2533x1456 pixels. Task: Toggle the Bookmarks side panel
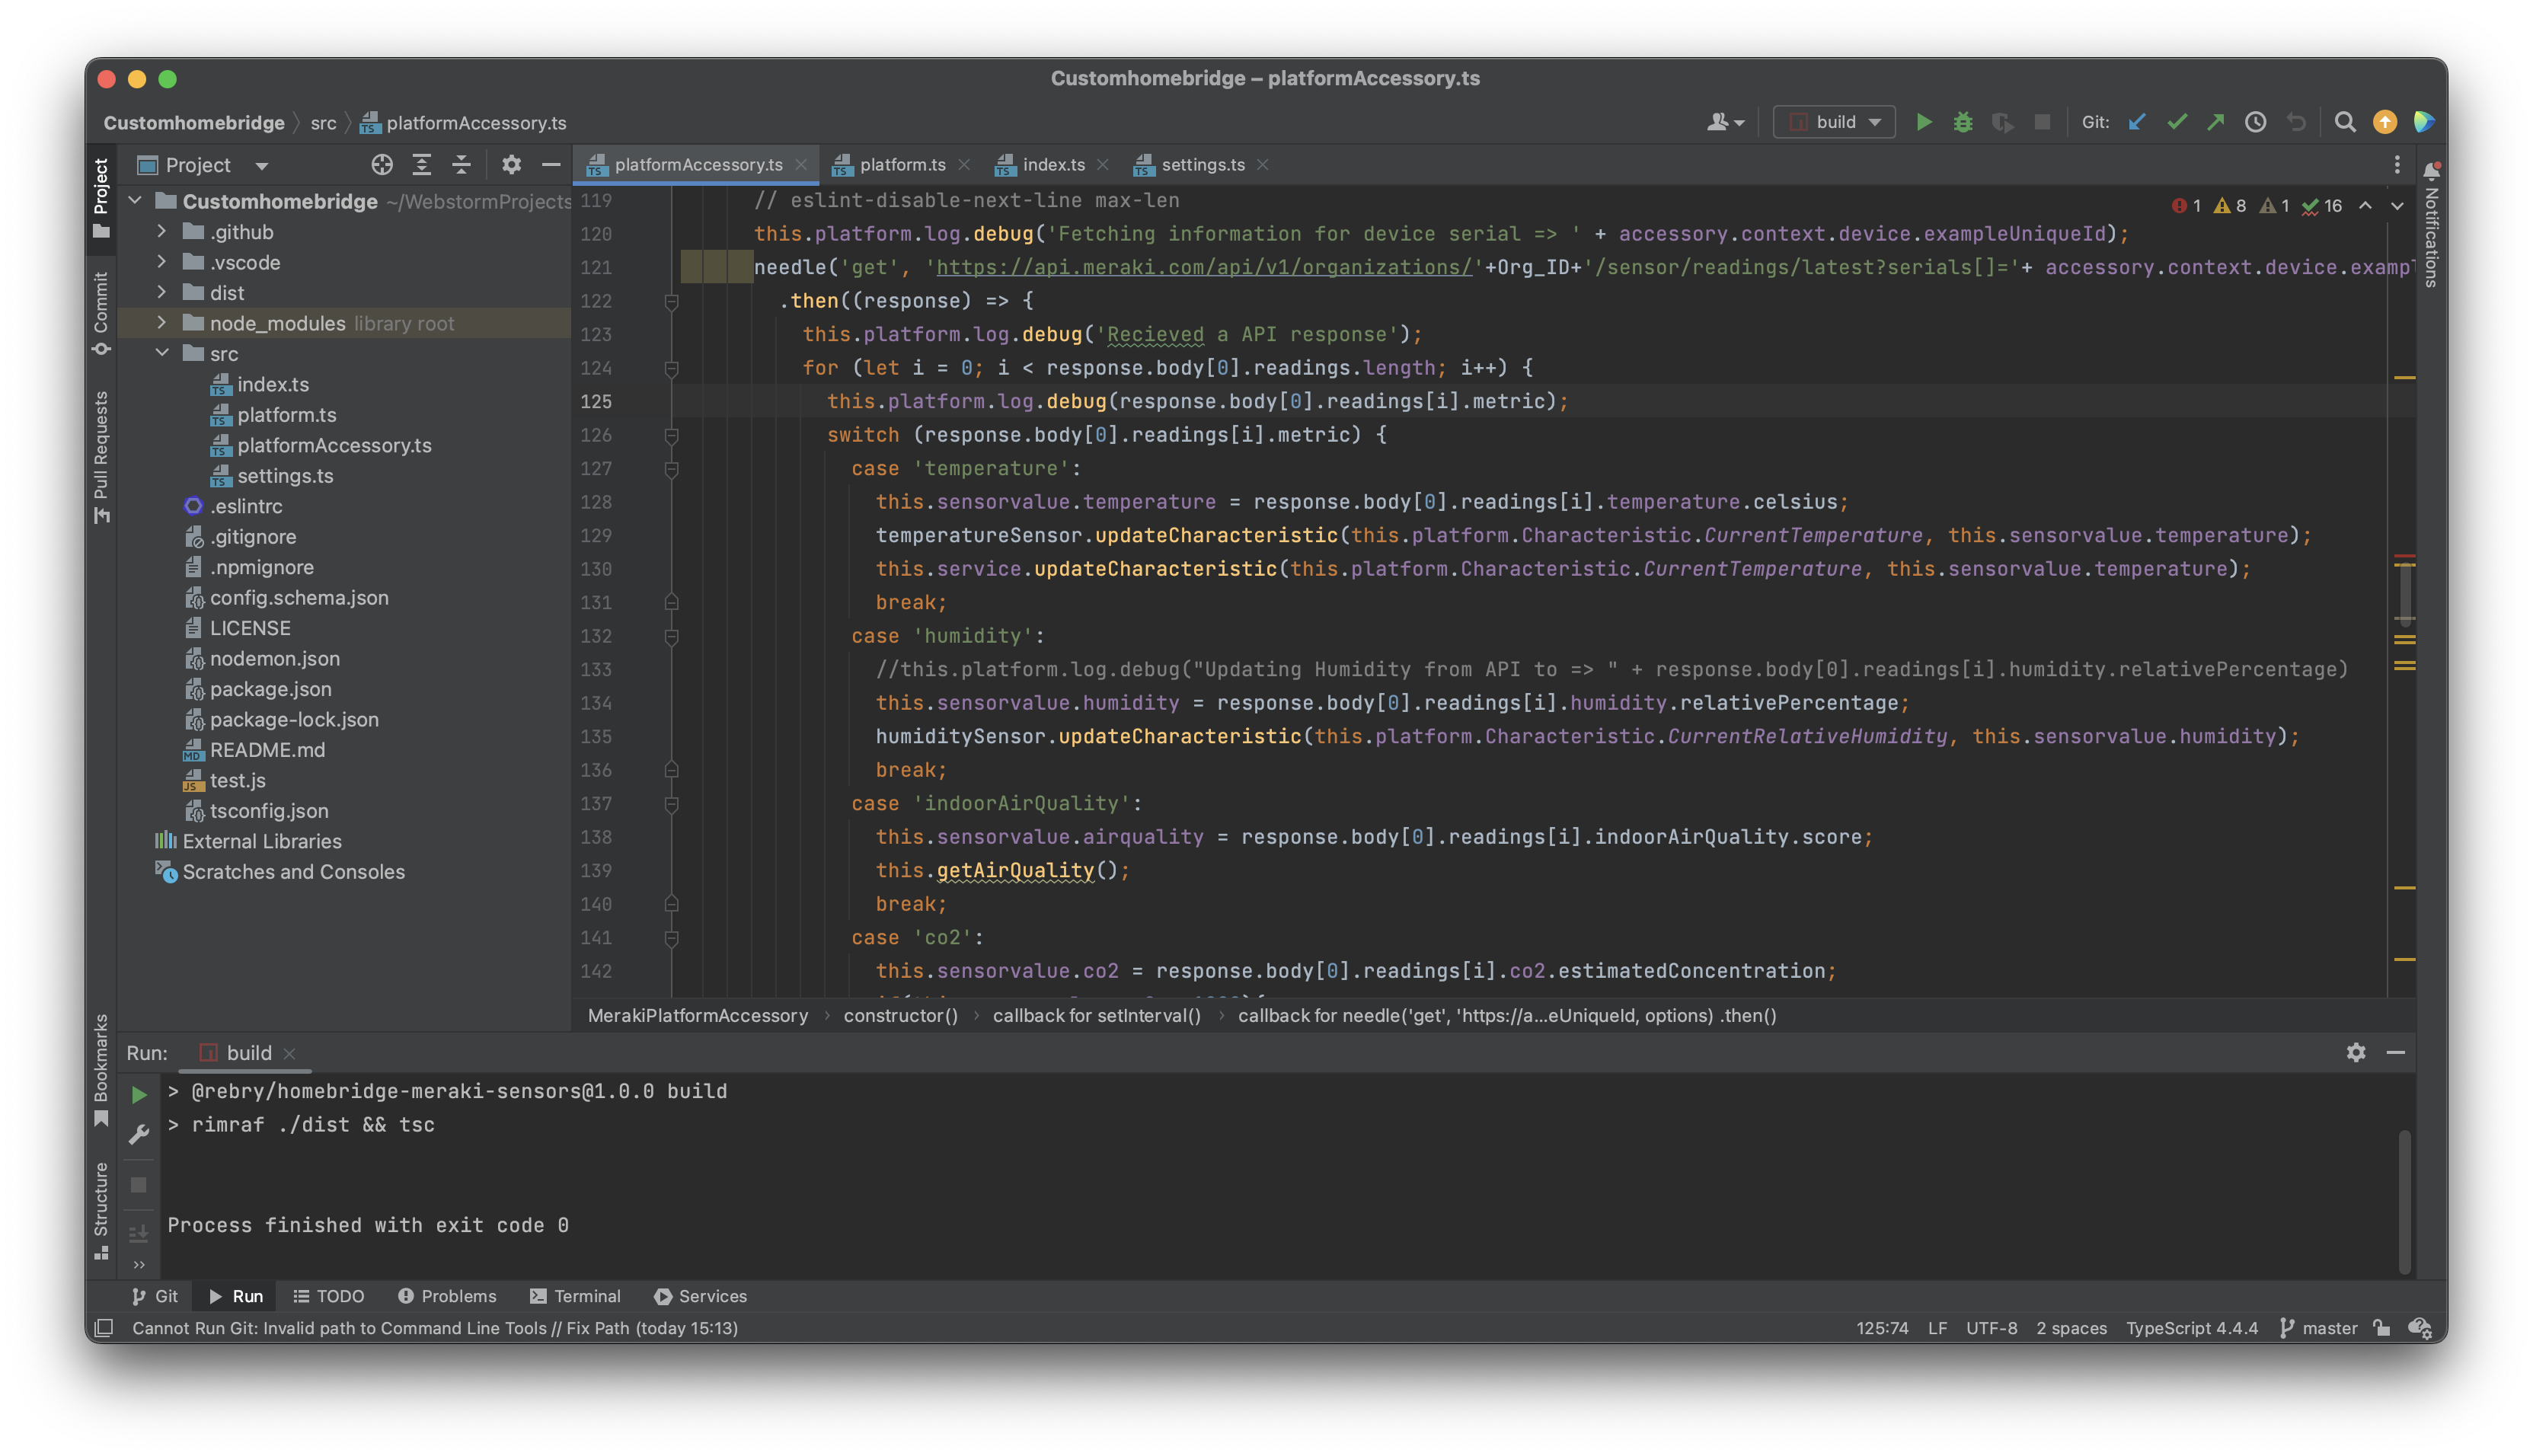[101, 1070]
